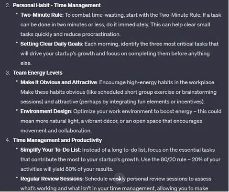Click the bold 'Environment Design' term
Screen dimensions: 229x192
pyautogui.click(x=45, y=111)
